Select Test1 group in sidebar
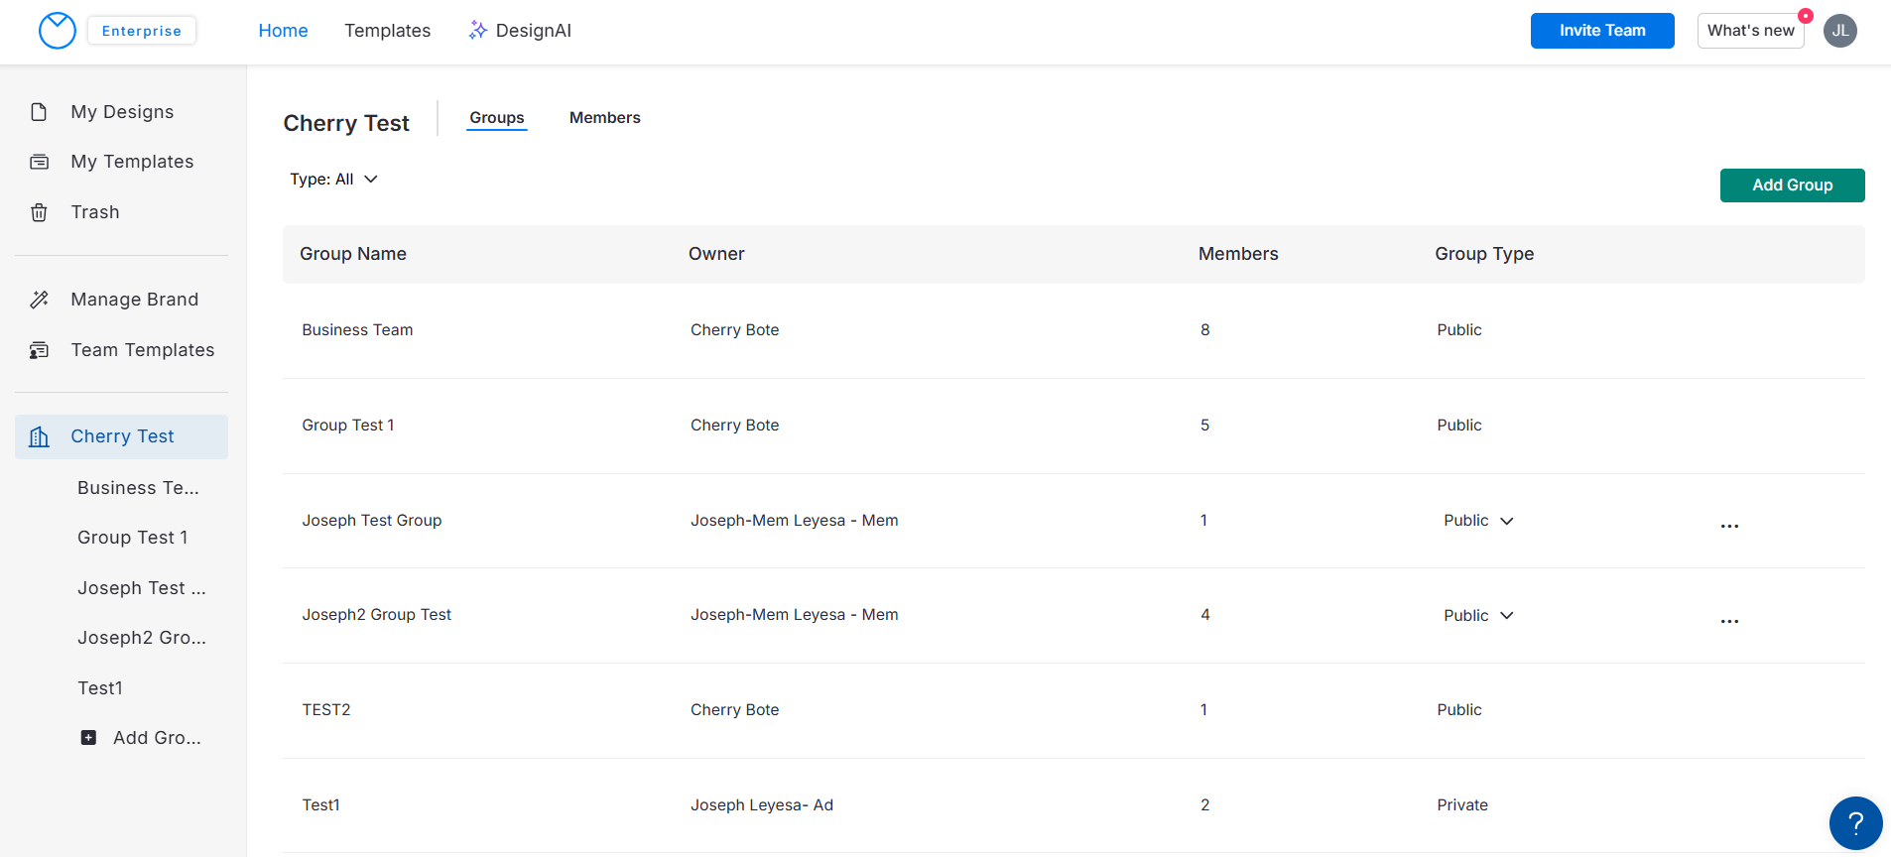The height and width of the screenshot is (857, 1891). point(100,688)
